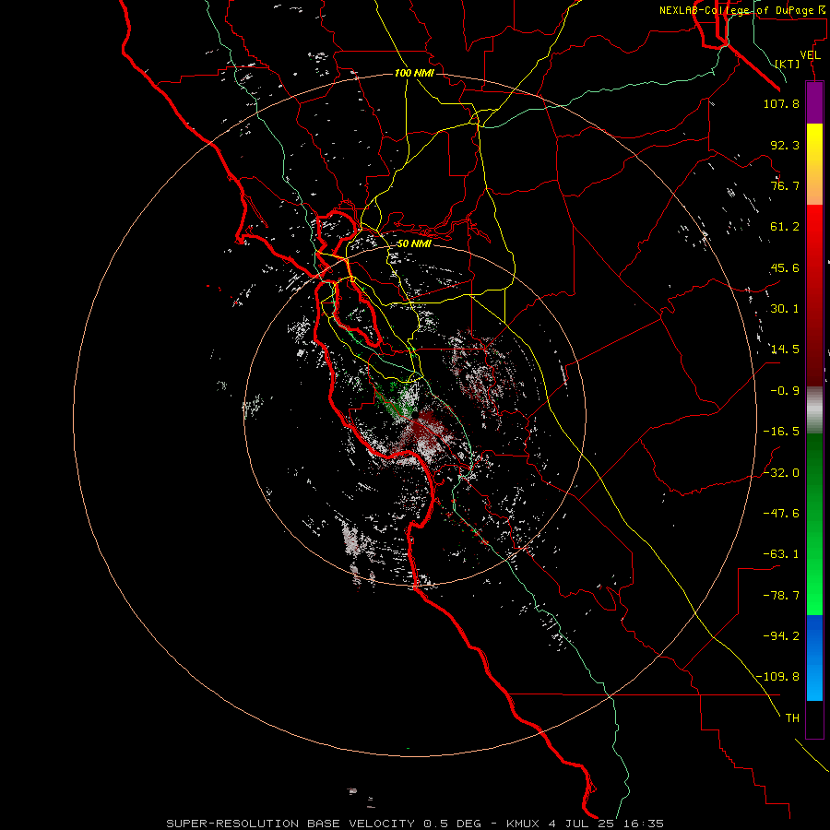Click the [KT] units label
830x830 pixels.
pos(788,64)
